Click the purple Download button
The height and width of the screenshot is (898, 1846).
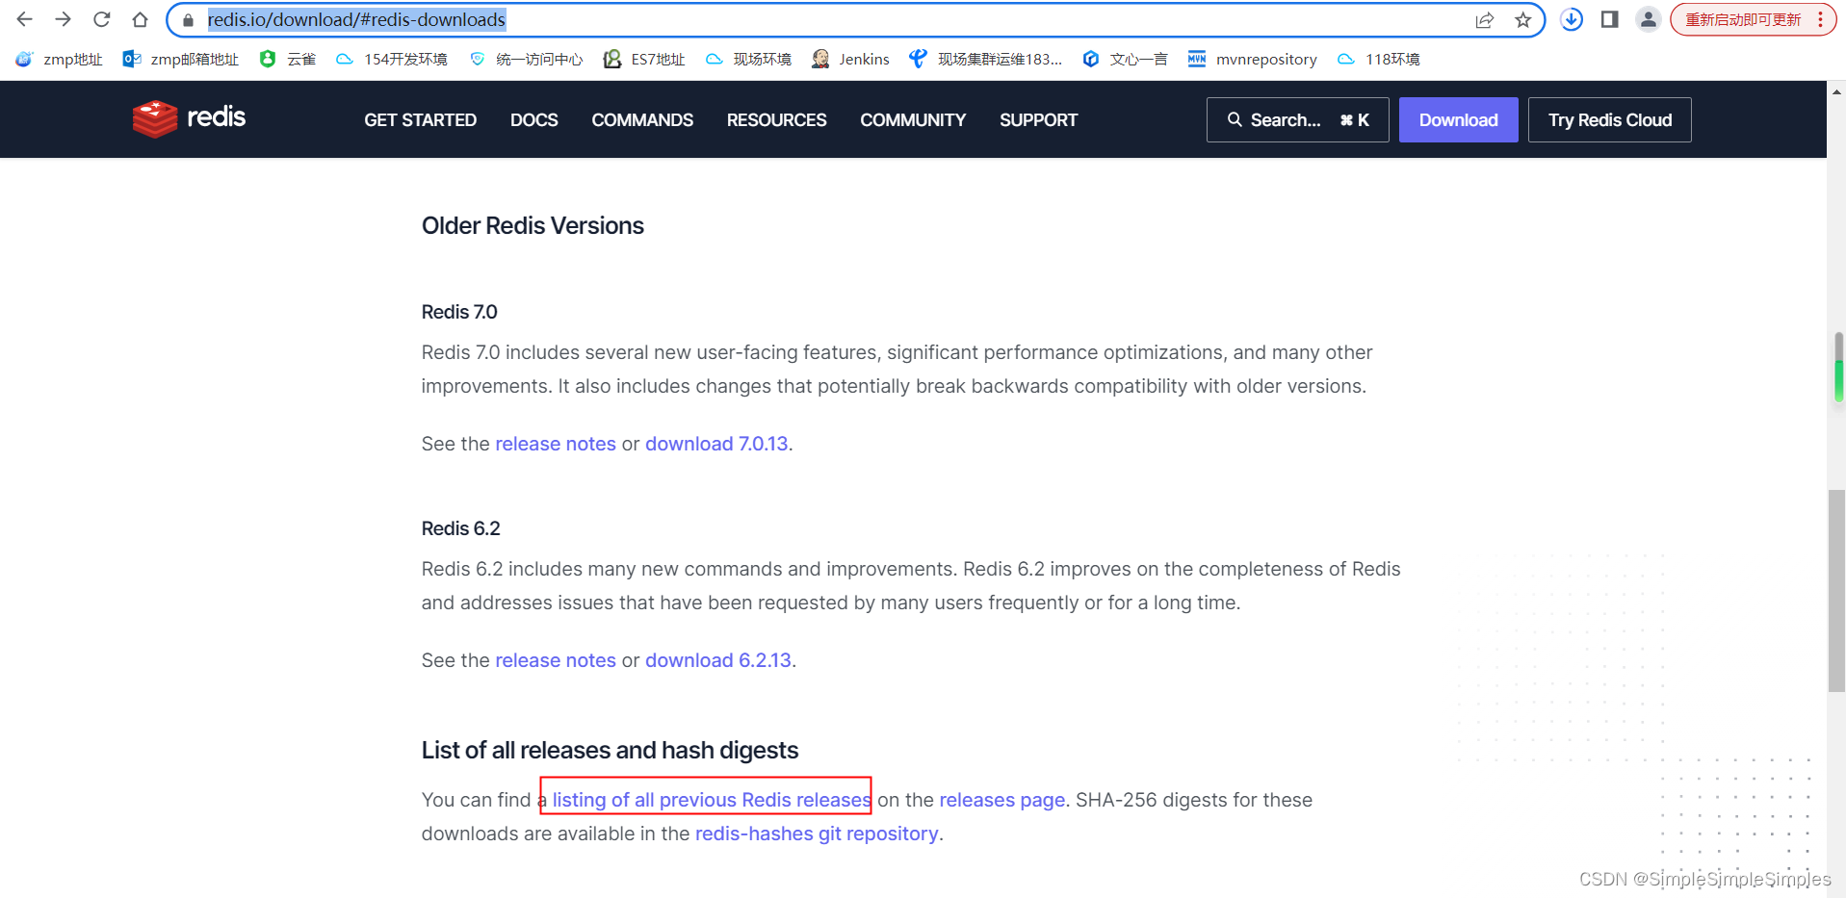(1458, 120)
